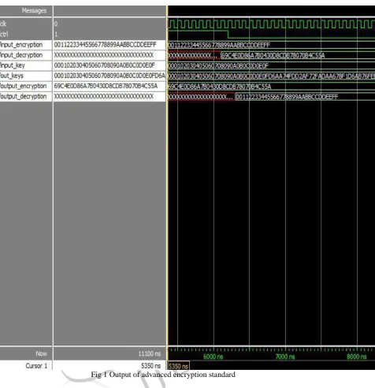Select the ctrl signal name
The width and height of the screenshot is (375, 388).
pyautogui.click(x=4, y=35)
